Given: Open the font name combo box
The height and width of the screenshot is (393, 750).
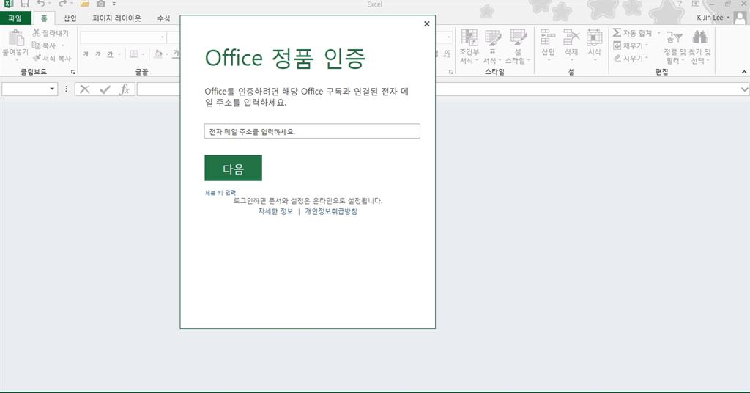Looking at the screenshot, I should point(122,37).
